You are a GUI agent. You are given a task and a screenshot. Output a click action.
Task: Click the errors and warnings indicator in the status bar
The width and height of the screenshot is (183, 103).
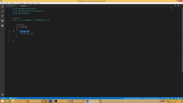3,98
